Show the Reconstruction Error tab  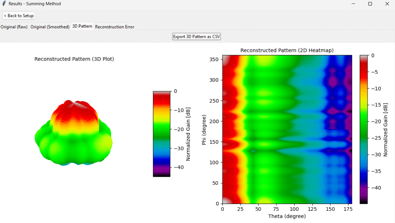click(115, 27)
